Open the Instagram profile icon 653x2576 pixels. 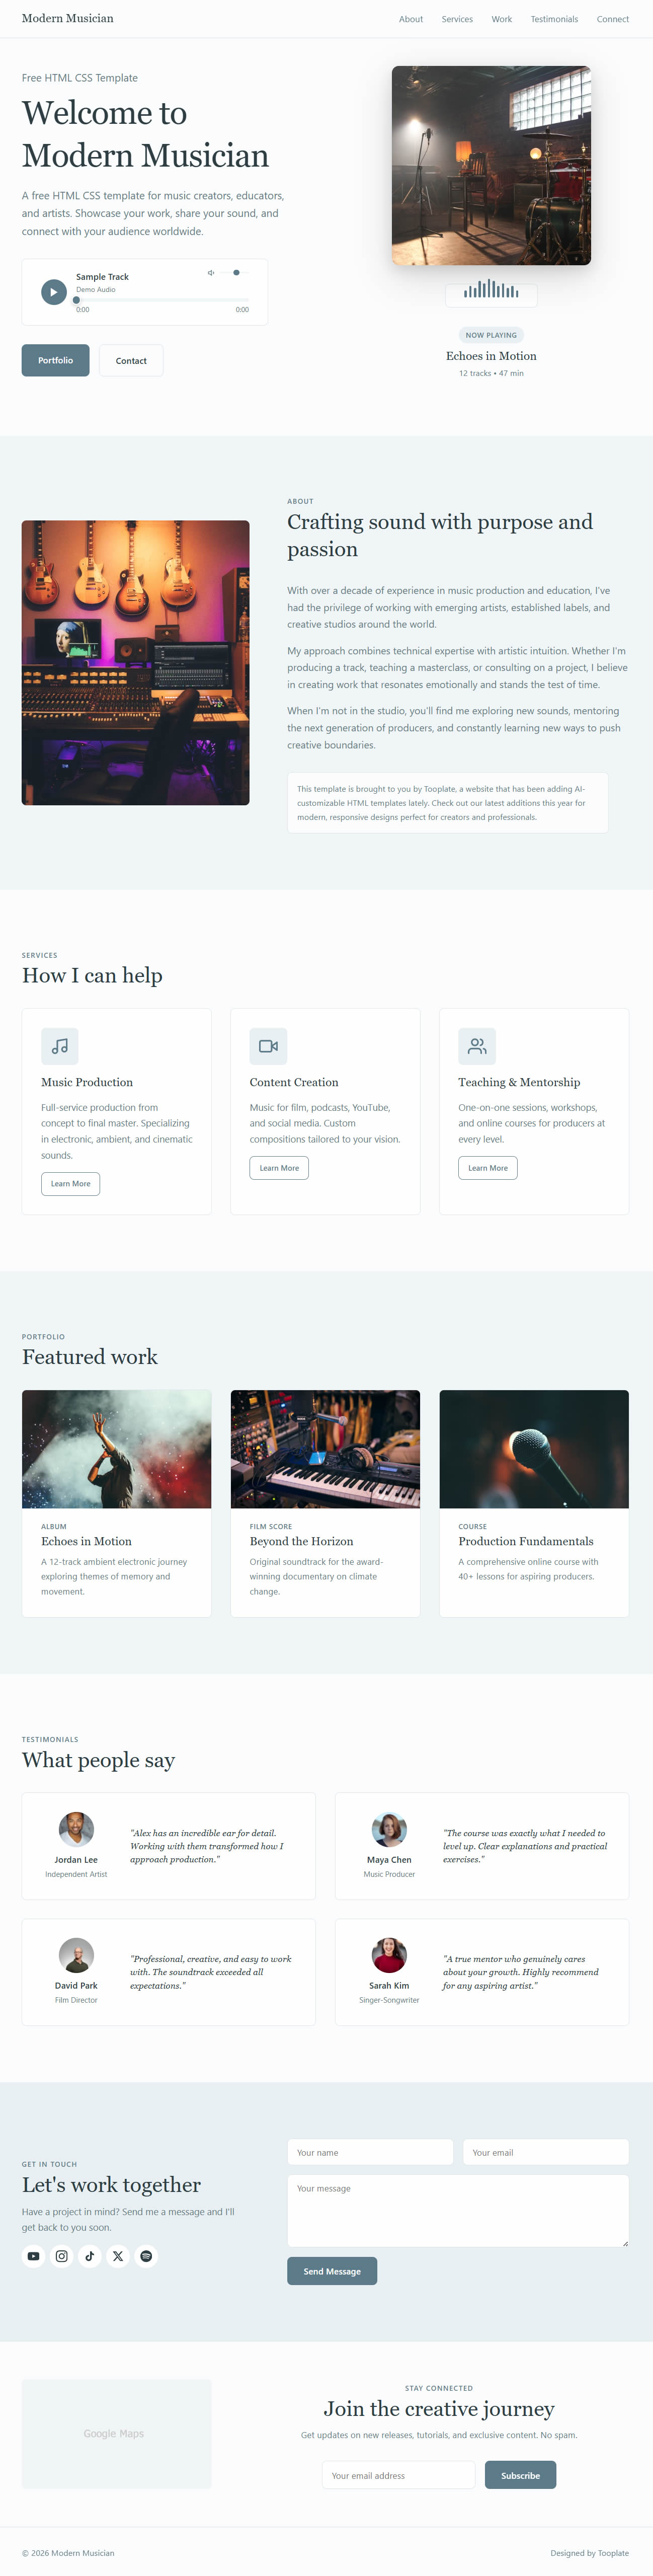pos(62,2255)
